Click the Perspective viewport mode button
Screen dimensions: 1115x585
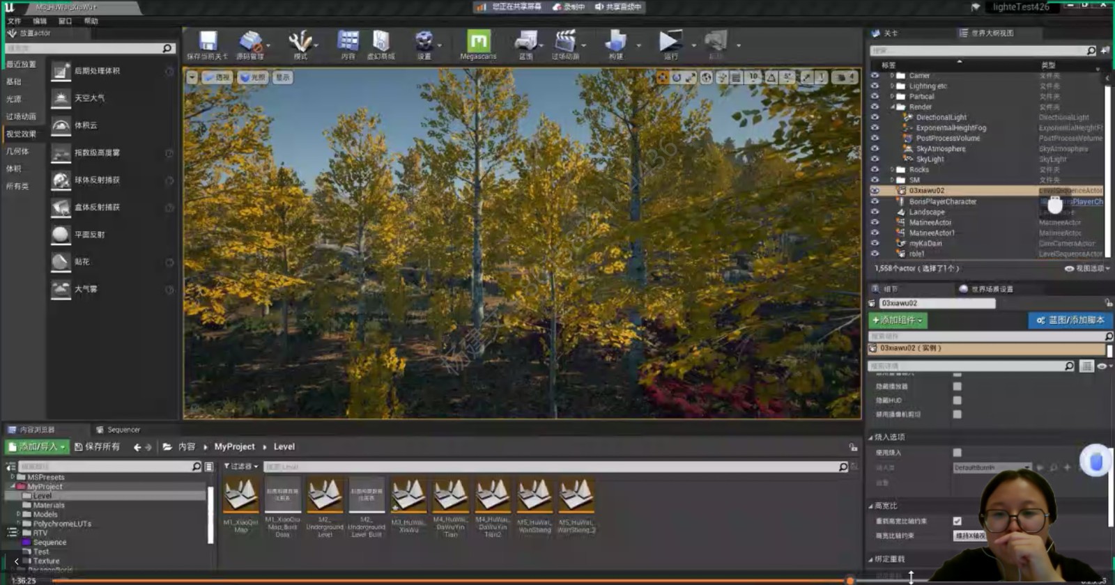(217, 77)
